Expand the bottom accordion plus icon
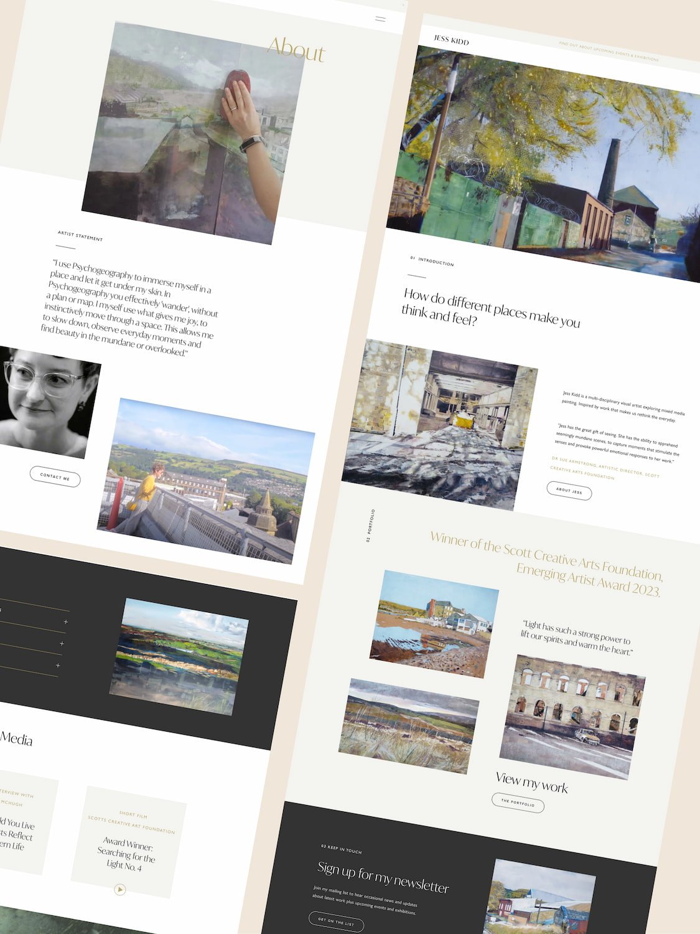The height and width of the screenshot is (934, 700). click(58, 665)
